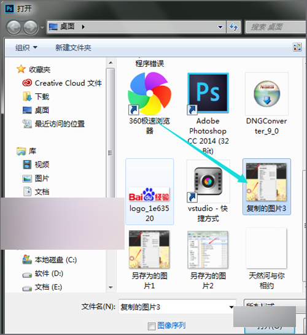
Task: Click the 搜索 桌面 search field
Action: (276, 27)
